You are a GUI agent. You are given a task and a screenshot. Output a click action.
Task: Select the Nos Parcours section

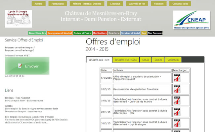(155, 33)
